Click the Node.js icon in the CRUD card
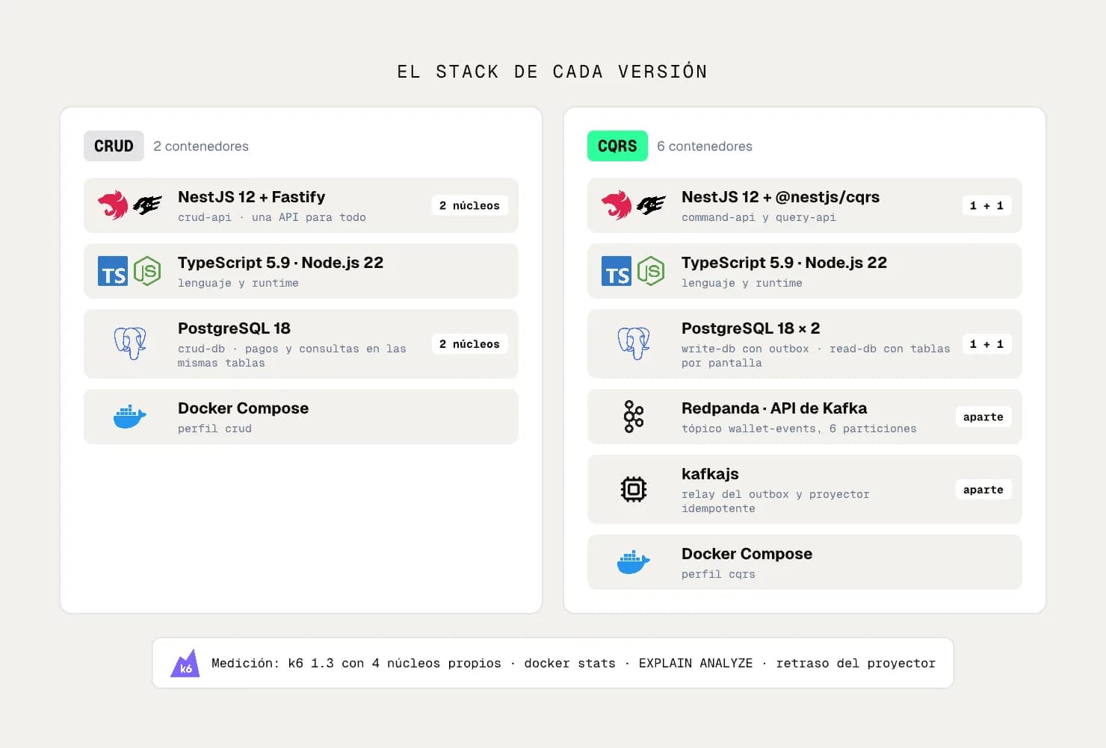Screen dimensions: 1106x748 (147, 271)
